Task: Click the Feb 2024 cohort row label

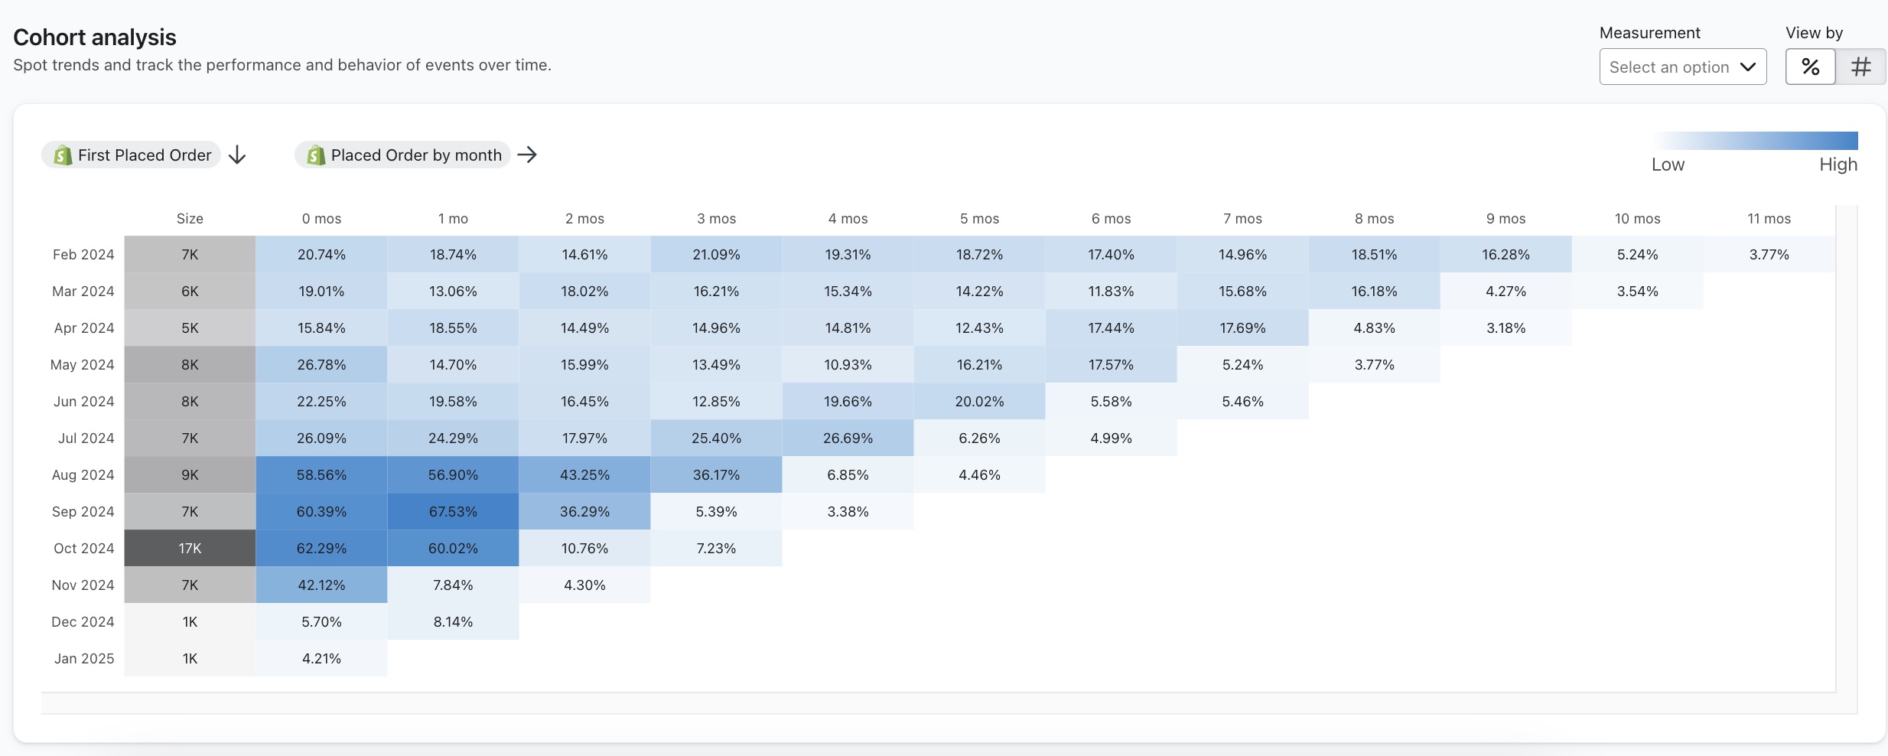Action: coord(83,254)
